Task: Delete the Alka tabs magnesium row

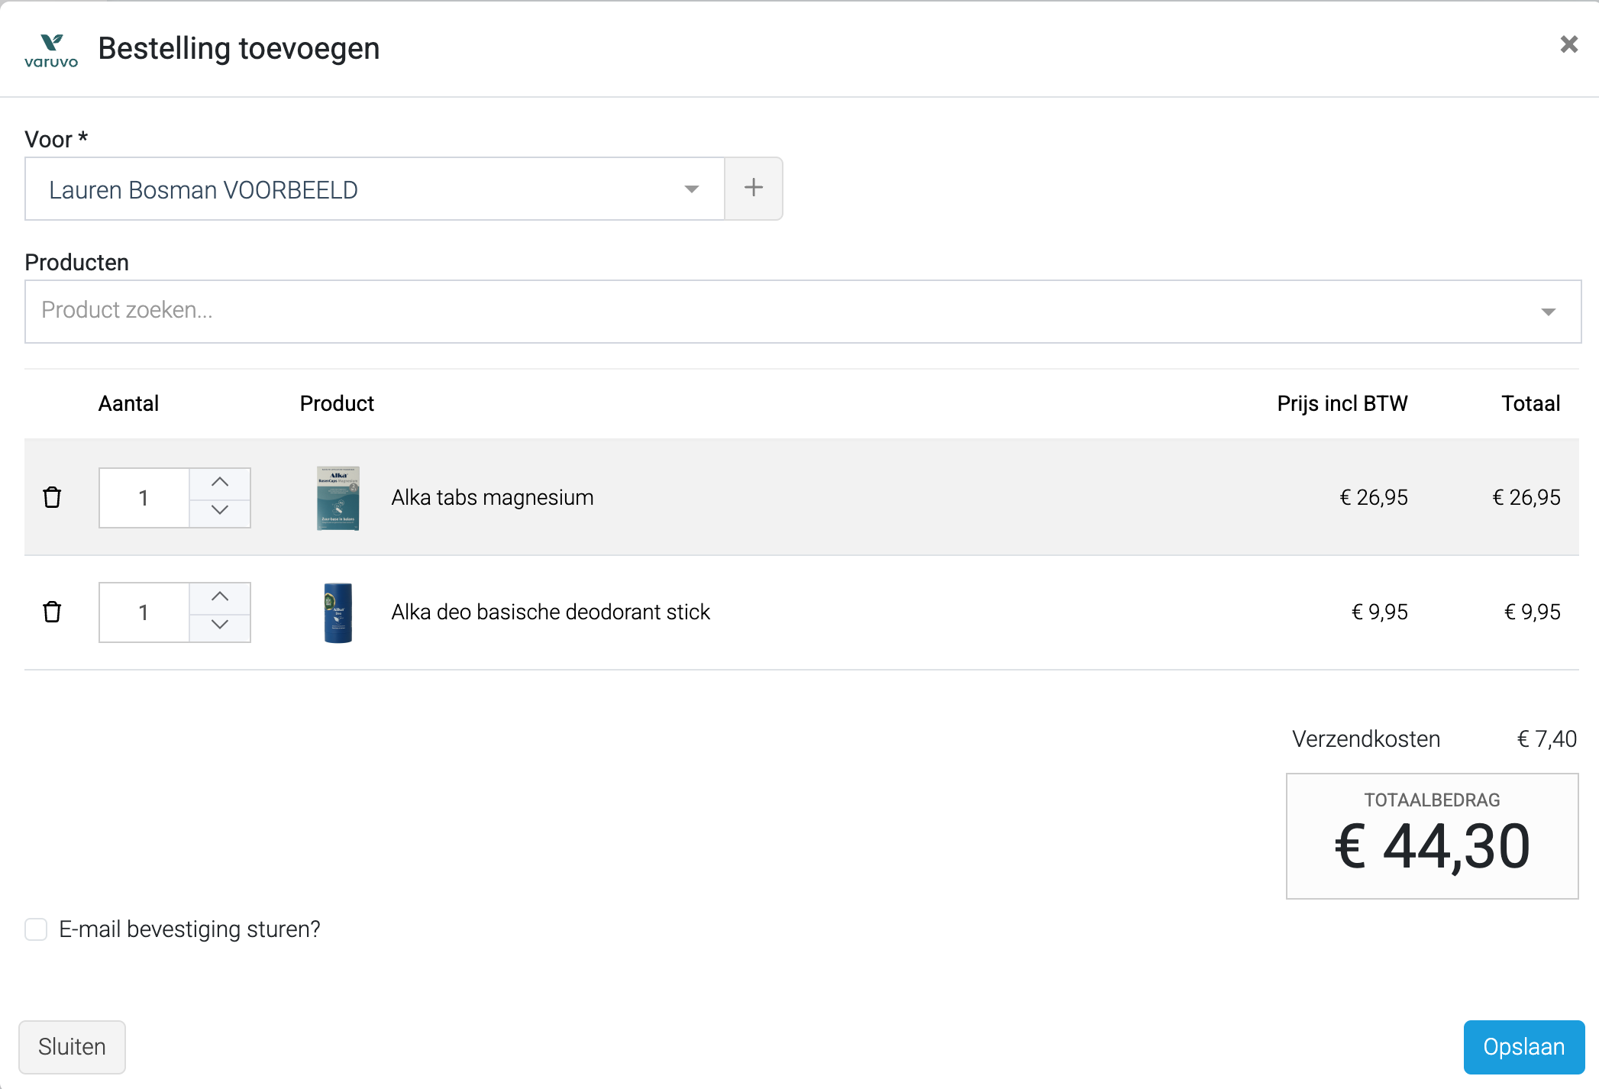Action: pos(52,497)
